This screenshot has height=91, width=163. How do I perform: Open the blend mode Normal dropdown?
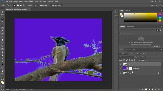(127, 57)
